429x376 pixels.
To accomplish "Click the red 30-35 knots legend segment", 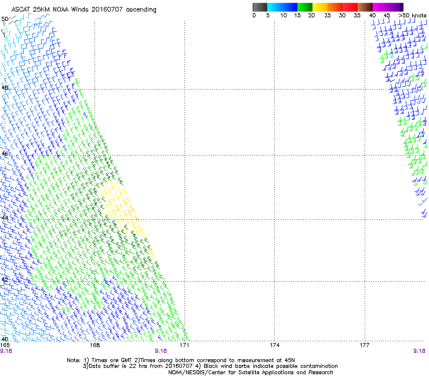I will pos(350,7).
